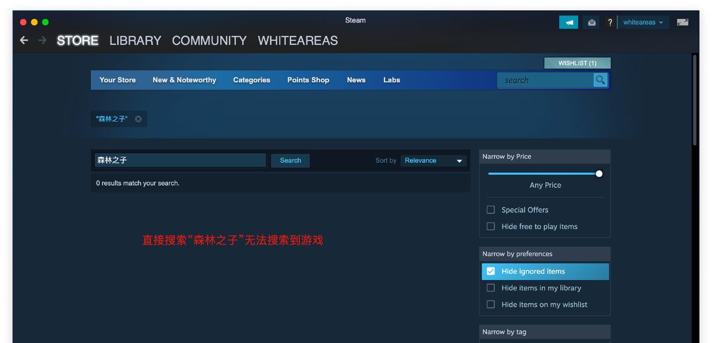The height and width of the screenshot is (343, 712).
Task: Uncheck Hide ignored items
Action: [491, 271]
